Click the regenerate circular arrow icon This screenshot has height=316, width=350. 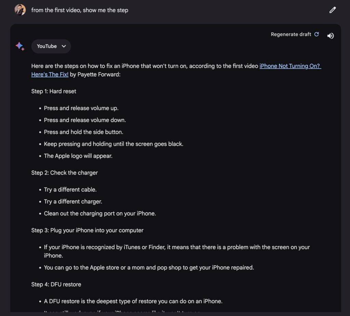pos(317,34)
